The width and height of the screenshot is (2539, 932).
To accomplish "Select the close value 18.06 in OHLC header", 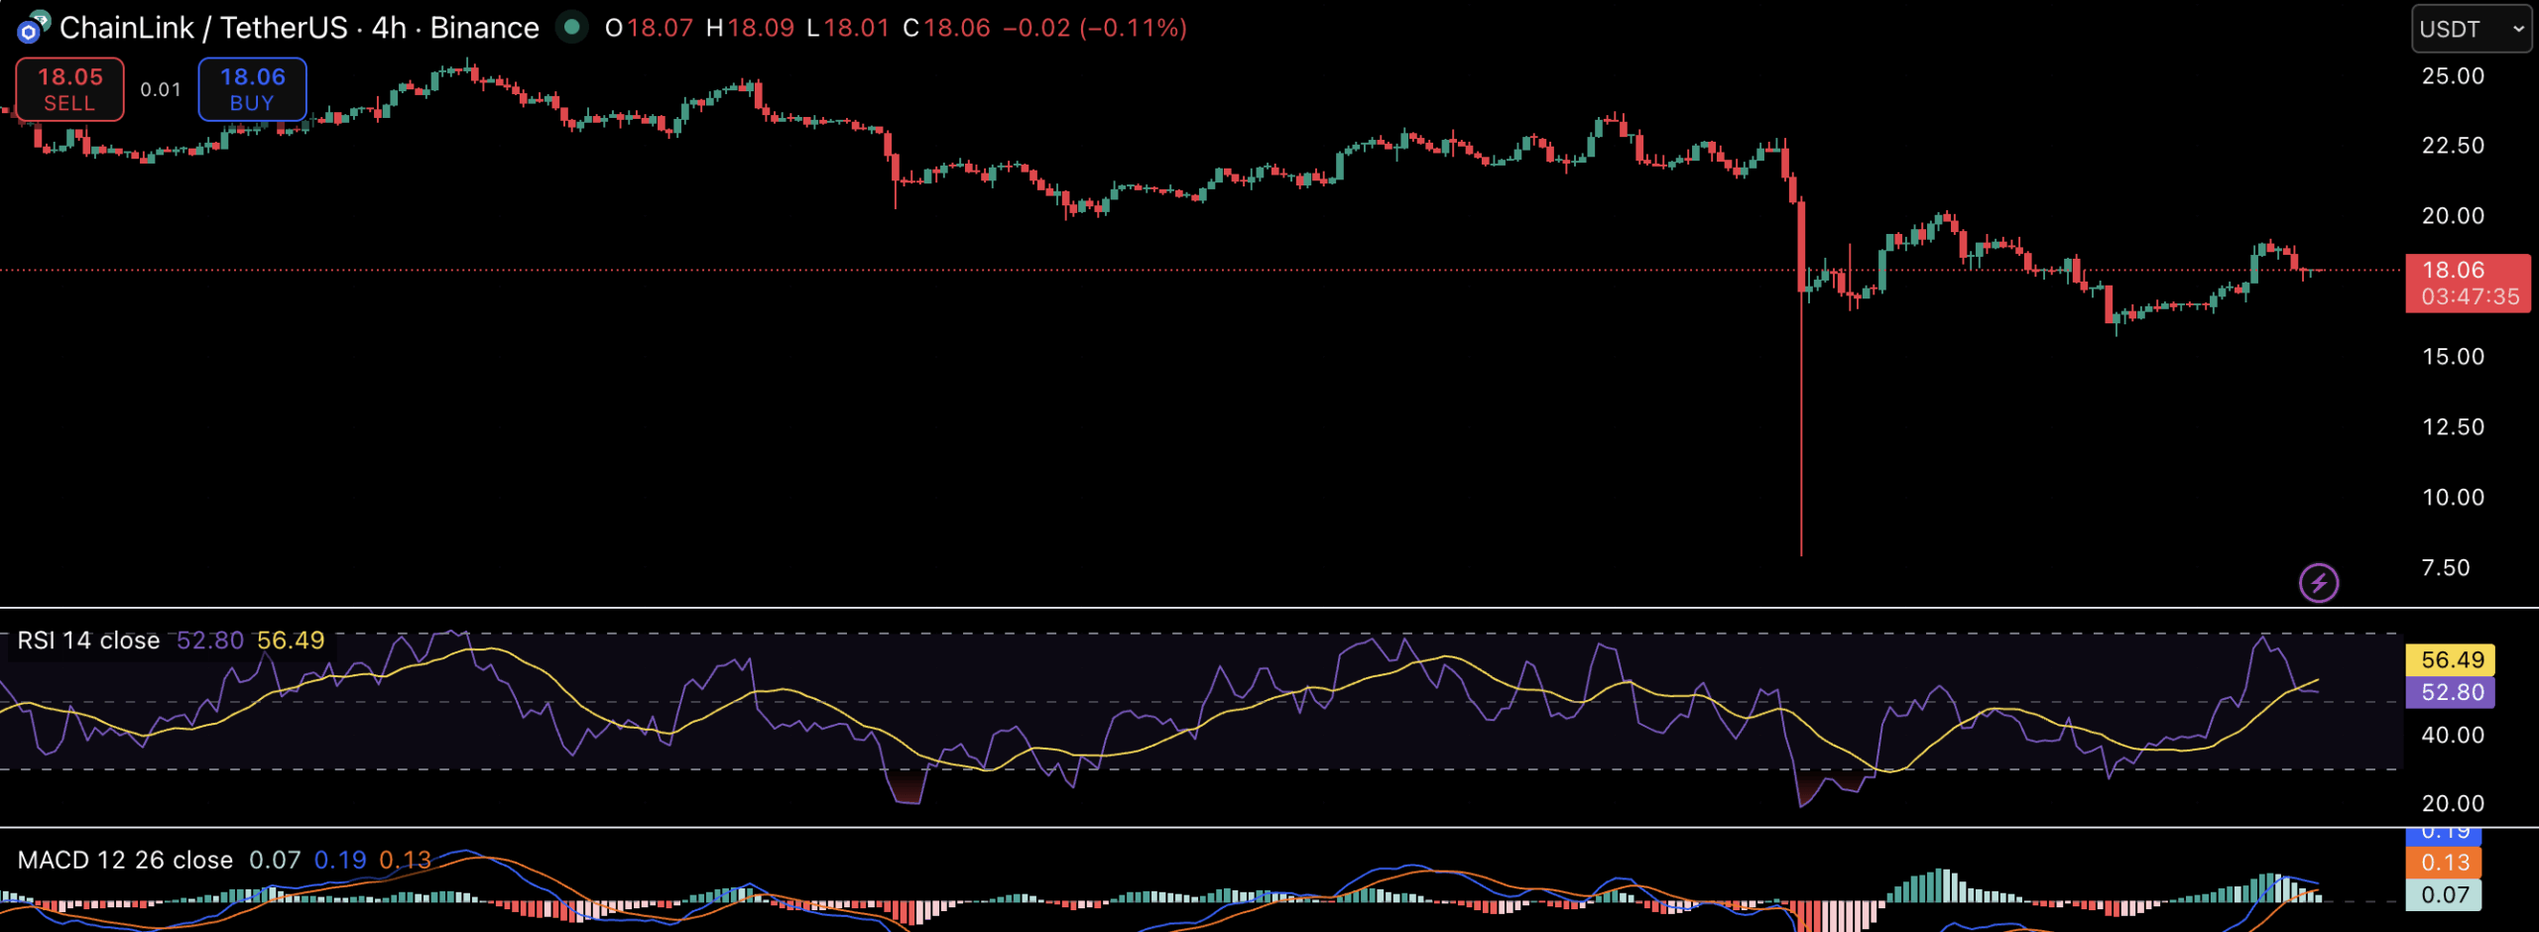I will pos(957,28).
